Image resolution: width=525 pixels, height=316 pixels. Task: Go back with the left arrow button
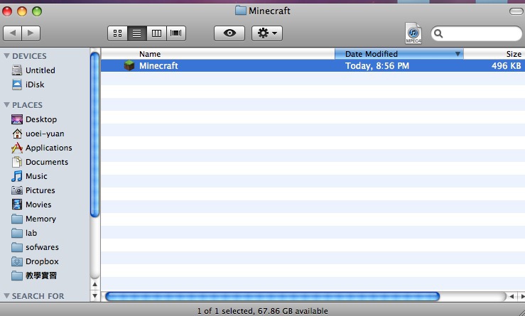coord(12,33)
